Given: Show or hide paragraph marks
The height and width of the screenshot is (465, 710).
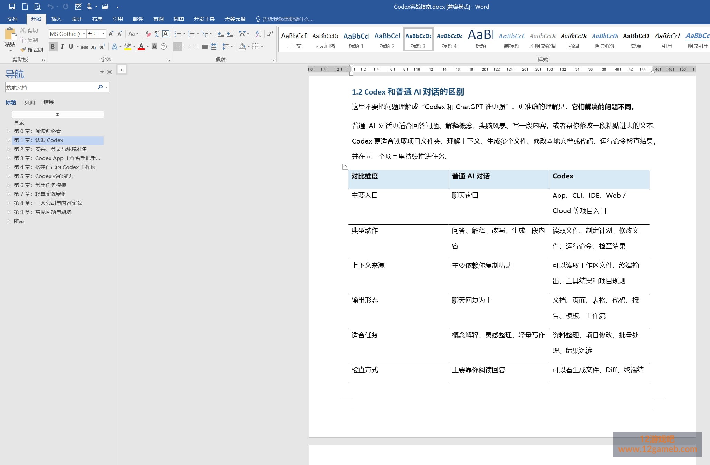Looking at the screenshot, I should tap(270, 34).
